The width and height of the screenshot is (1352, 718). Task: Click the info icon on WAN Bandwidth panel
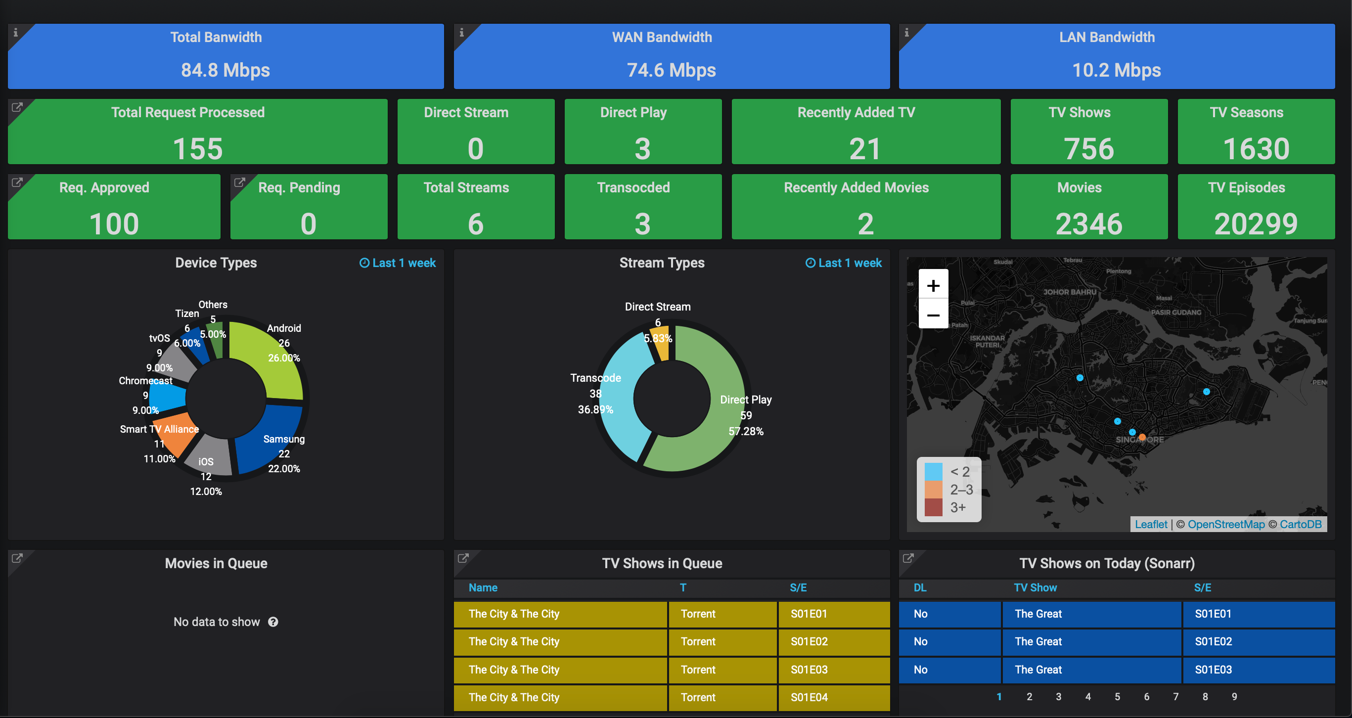point(461,33)
